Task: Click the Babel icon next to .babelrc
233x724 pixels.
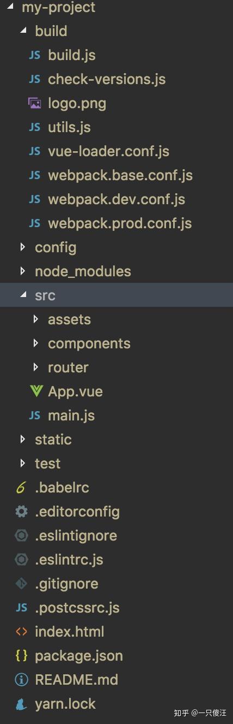Action: click(21, 487)
